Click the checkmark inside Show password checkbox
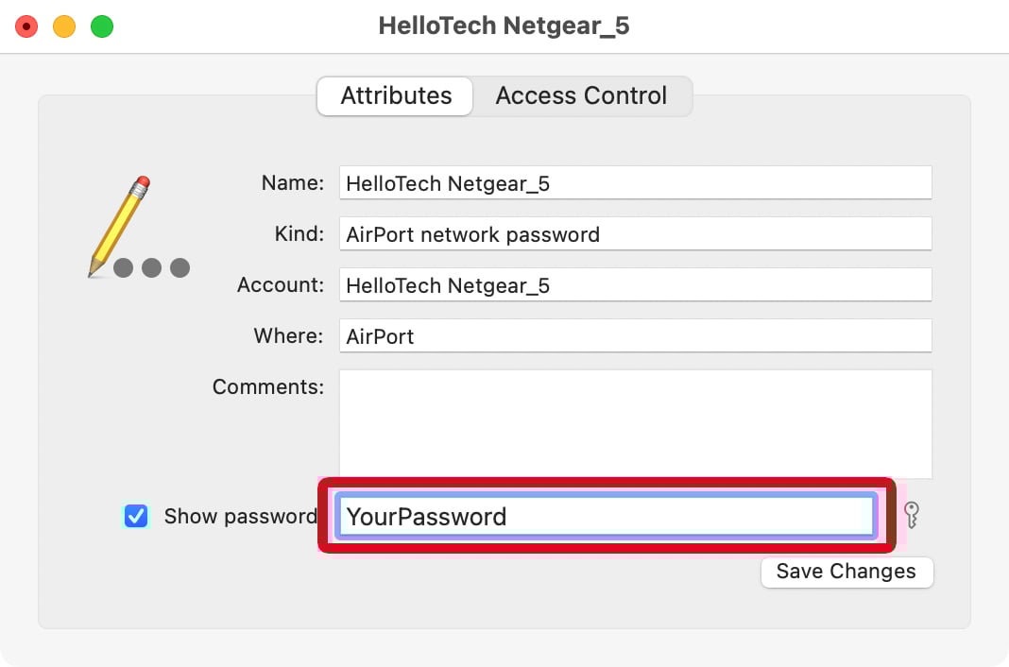Viewport: 1009px width, 667px height. 136,516
